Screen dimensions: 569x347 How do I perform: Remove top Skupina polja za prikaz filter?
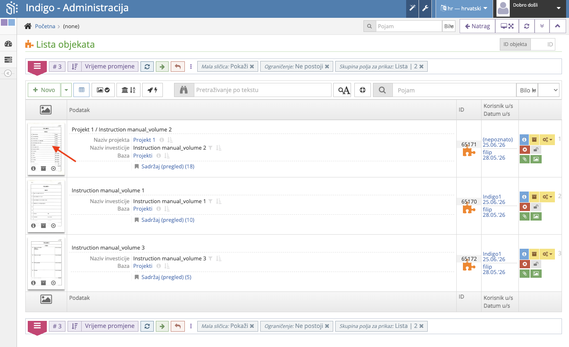point(421,66)
